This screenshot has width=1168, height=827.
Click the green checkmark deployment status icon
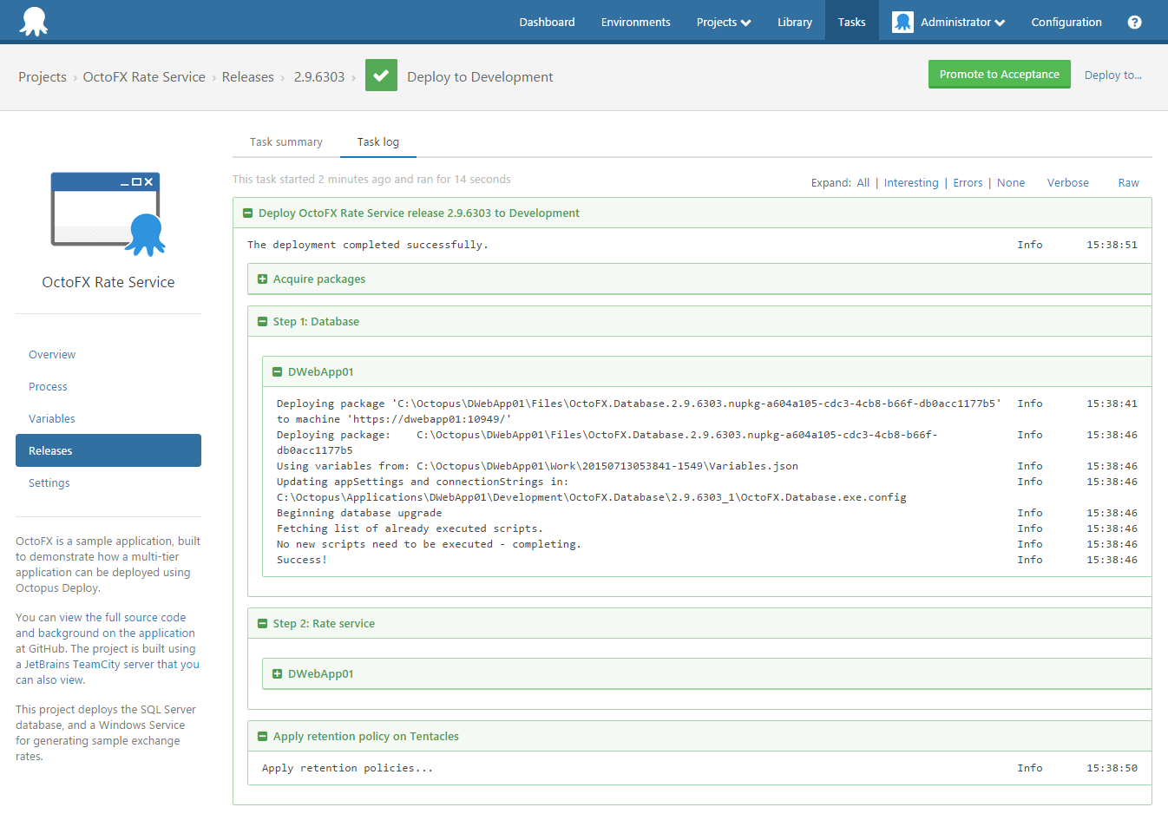coord(381,75)
